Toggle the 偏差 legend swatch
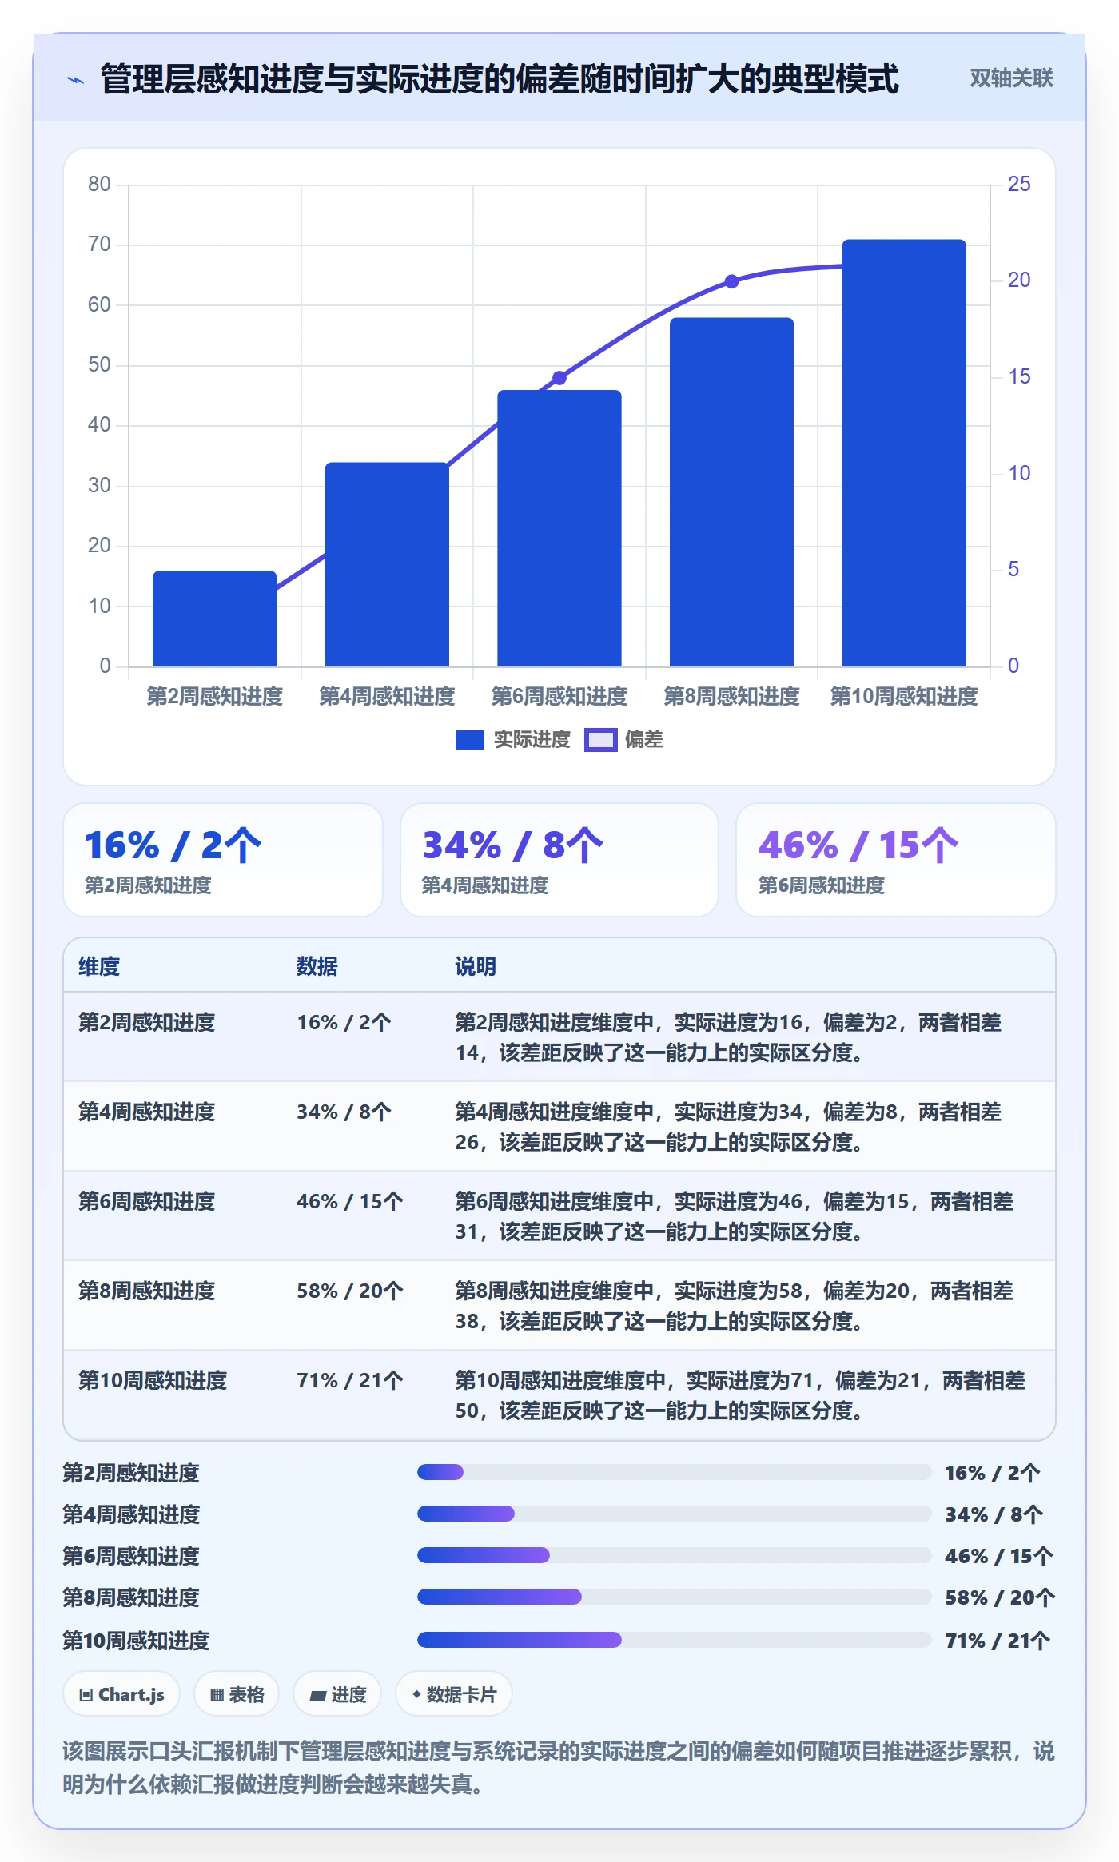The width and height of the screenshot is (1119, 1862). coord(600,740)
